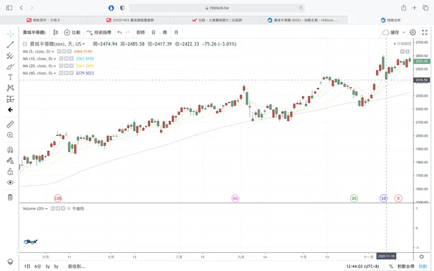Click the 技術指標 indicators button
The image size is (434, 271).
tap(99, 33)
